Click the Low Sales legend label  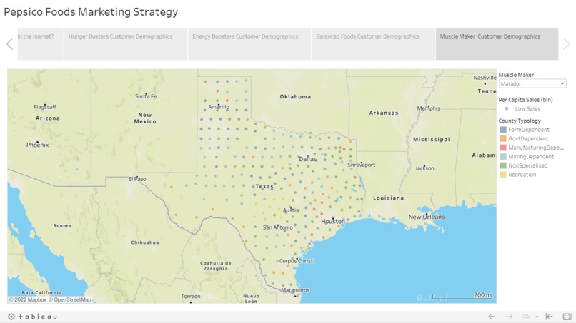click(527, 109)
